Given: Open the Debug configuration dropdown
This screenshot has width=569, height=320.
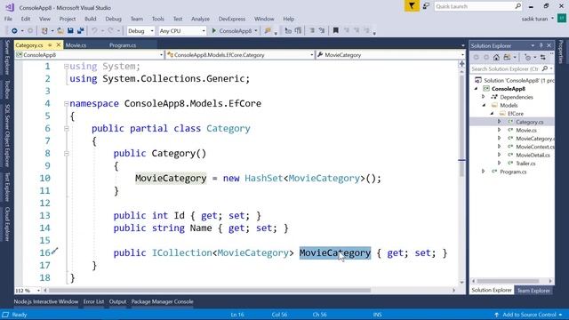Looking at the screenshot, I should coord(140,31).
